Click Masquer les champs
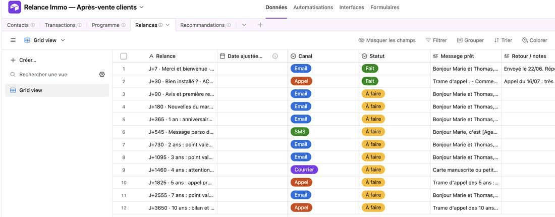The height and width of the screenshot is (217, 555). tap(387, 40)
